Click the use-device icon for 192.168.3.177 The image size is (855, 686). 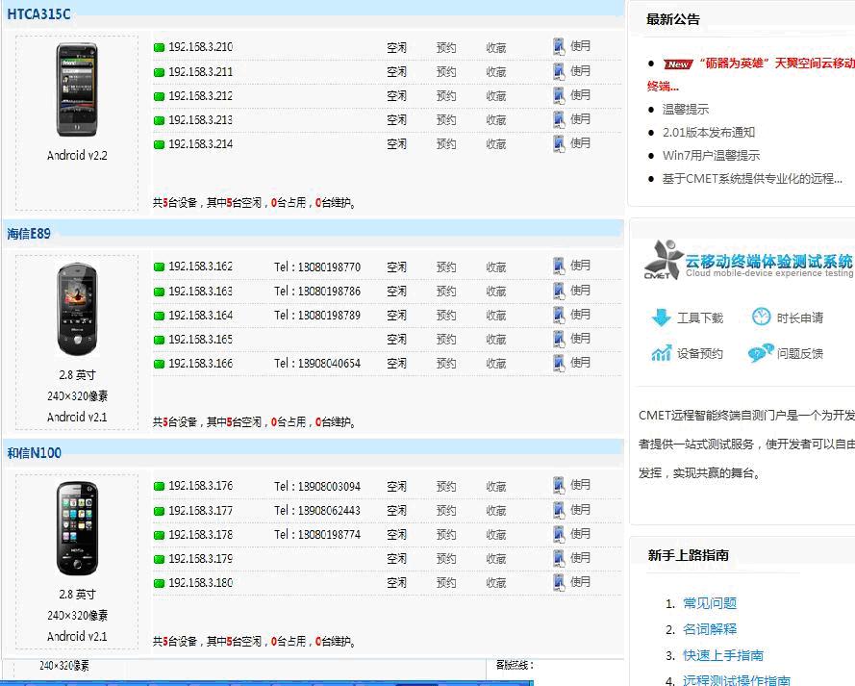(559, 510)
